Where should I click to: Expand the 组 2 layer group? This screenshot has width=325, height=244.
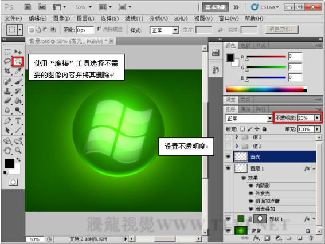[x=237, y=146]
